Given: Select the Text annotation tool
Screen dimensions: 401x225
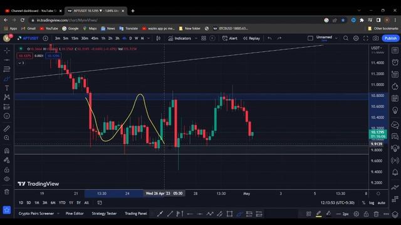Looking at the screenshot, I should [7, 88].
